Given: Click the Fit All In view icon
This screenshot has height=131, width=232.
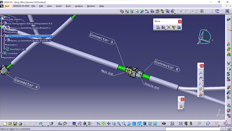Looking at the screenshot, I should pos(104,123).
